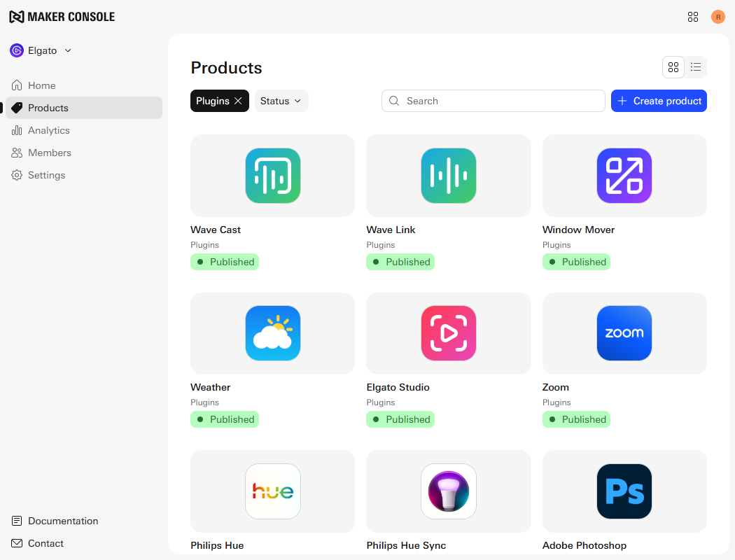Image resolution: width=735 pixels, height=560 pixels.
Task: Open the Elgato organization switcher
Action: 42,50
